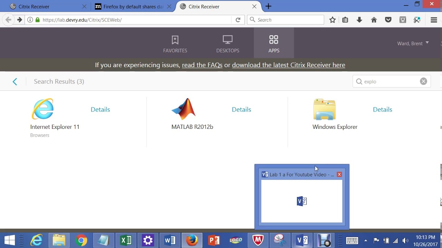This screenshot has height=248, width=442.
Task: Toggle the Pocket save icon
Action: 388,20
